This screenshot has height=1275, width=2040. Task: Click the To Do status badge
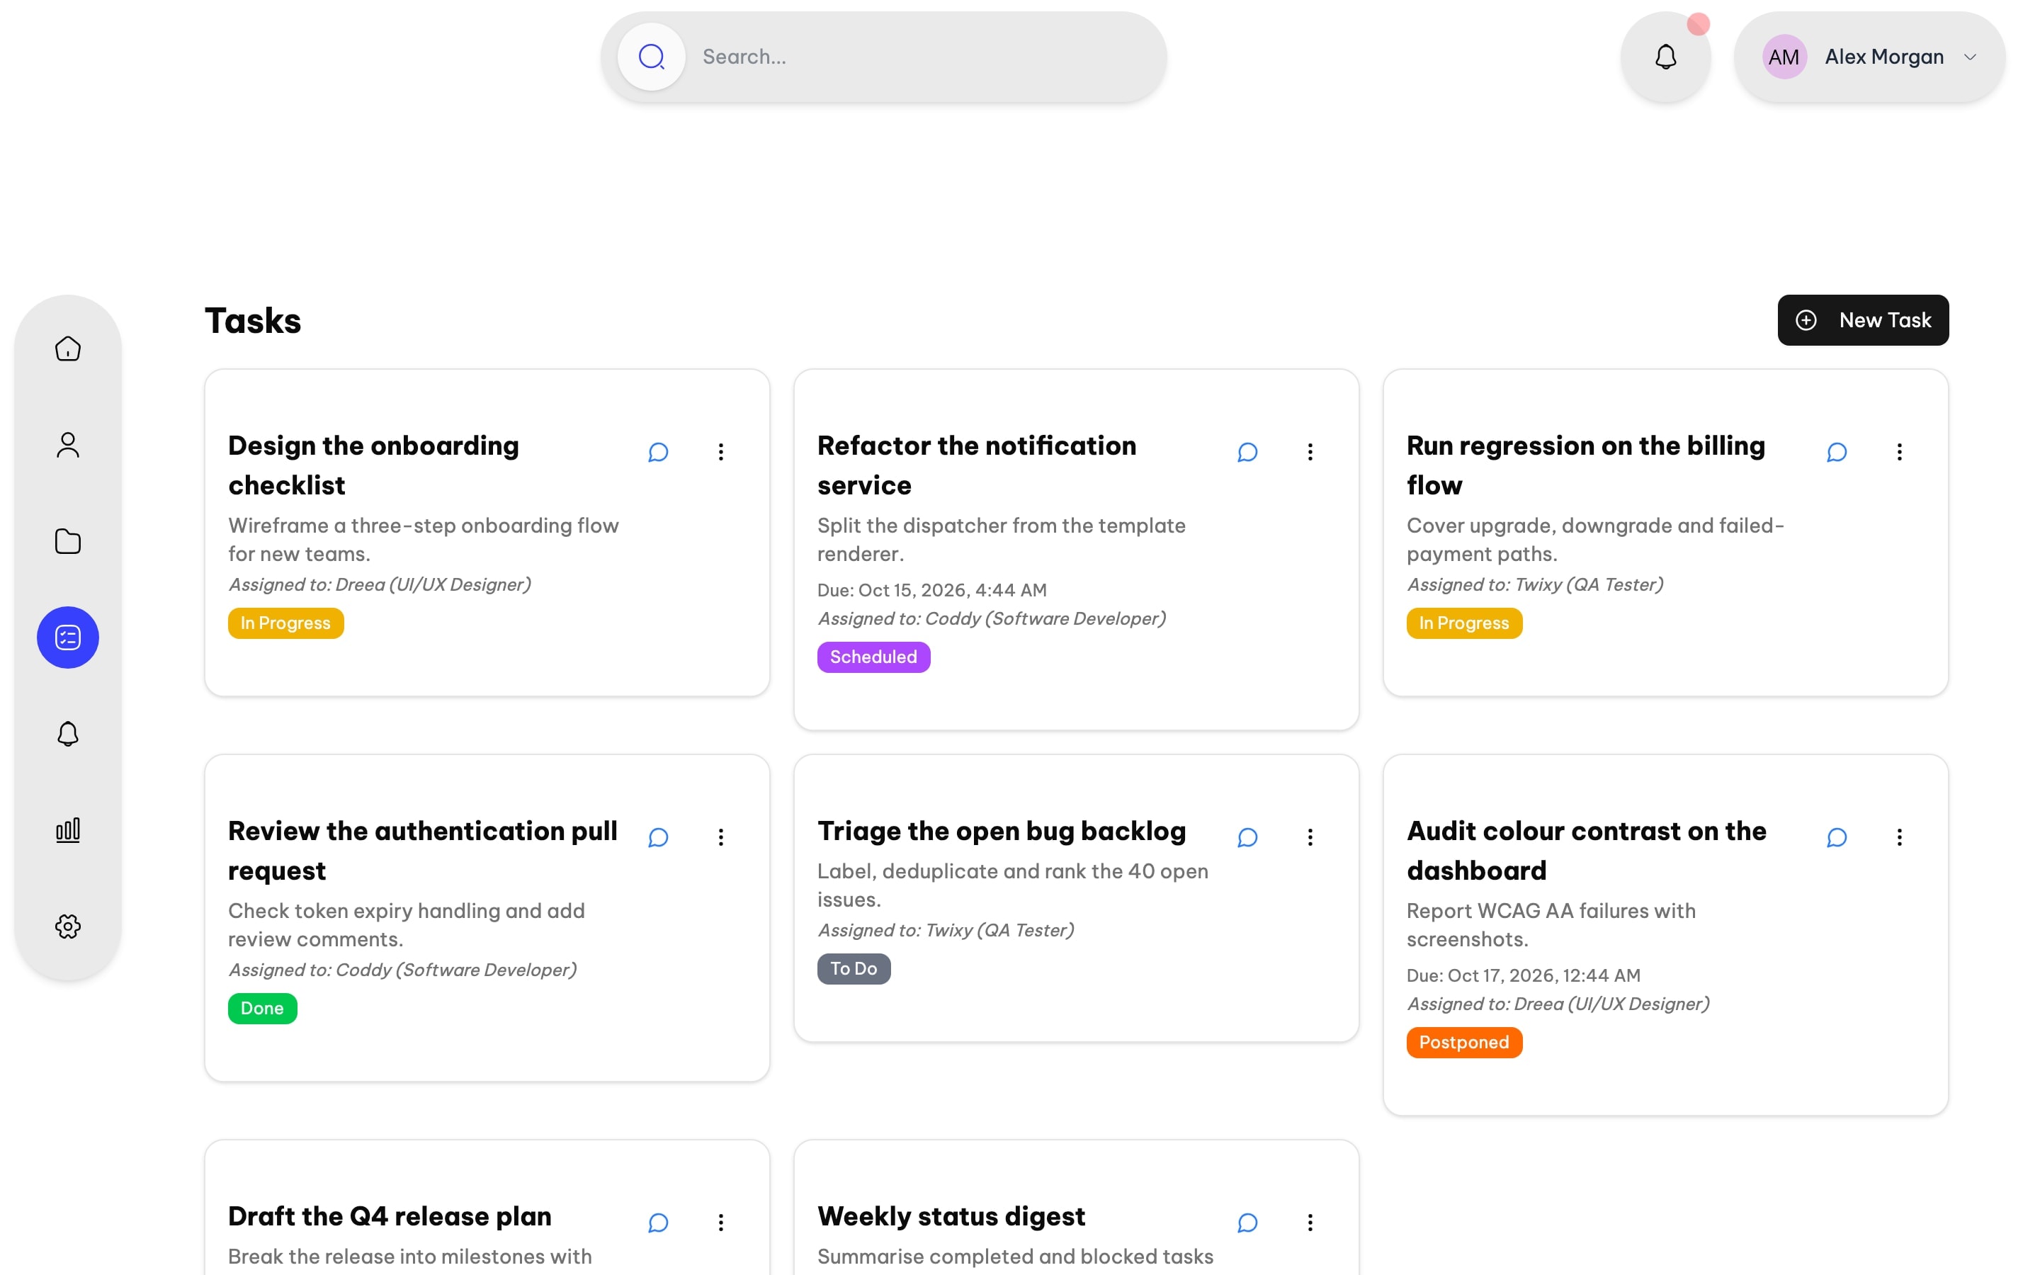pos(854,969)
